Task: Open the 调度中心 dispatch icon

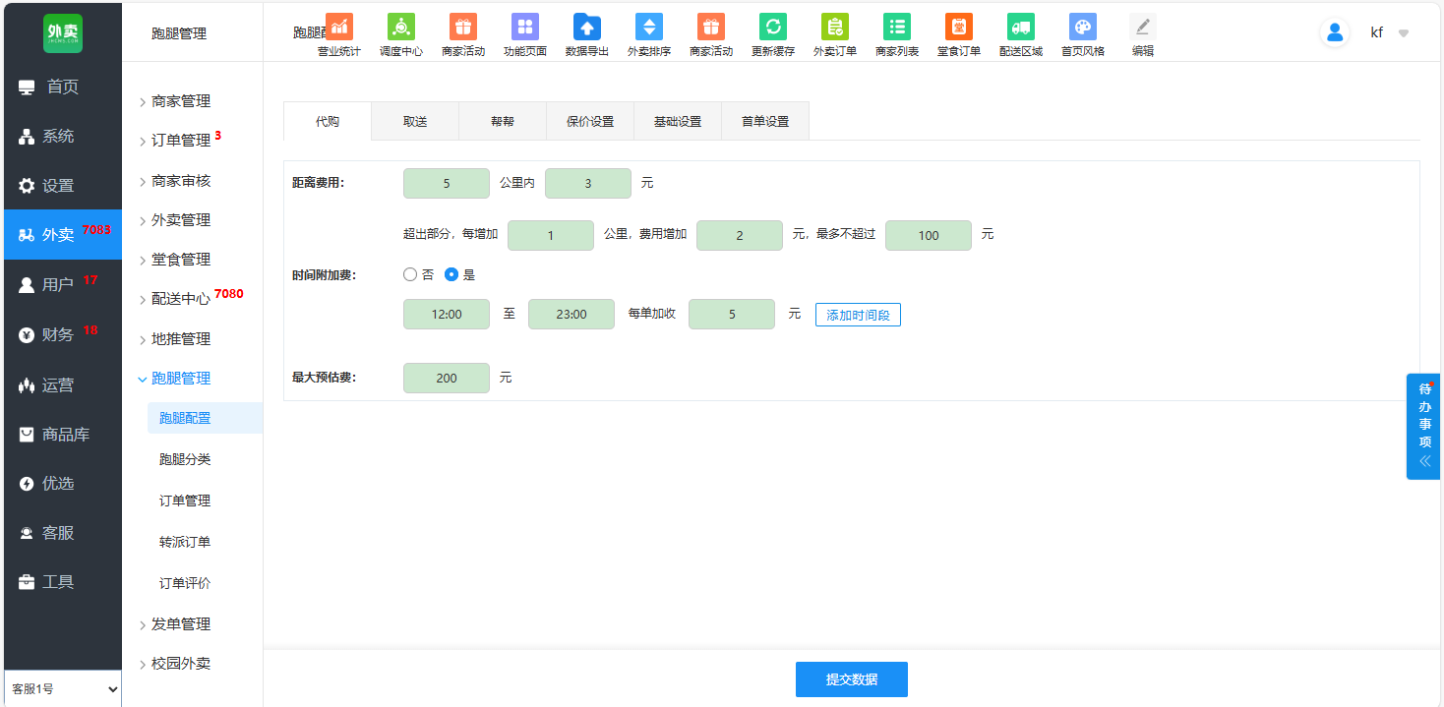Action: point(400,28)
